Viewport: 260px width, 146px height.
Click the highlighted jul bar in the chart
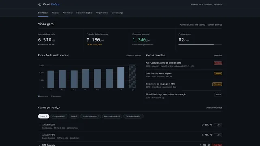[x=121, y=77]
